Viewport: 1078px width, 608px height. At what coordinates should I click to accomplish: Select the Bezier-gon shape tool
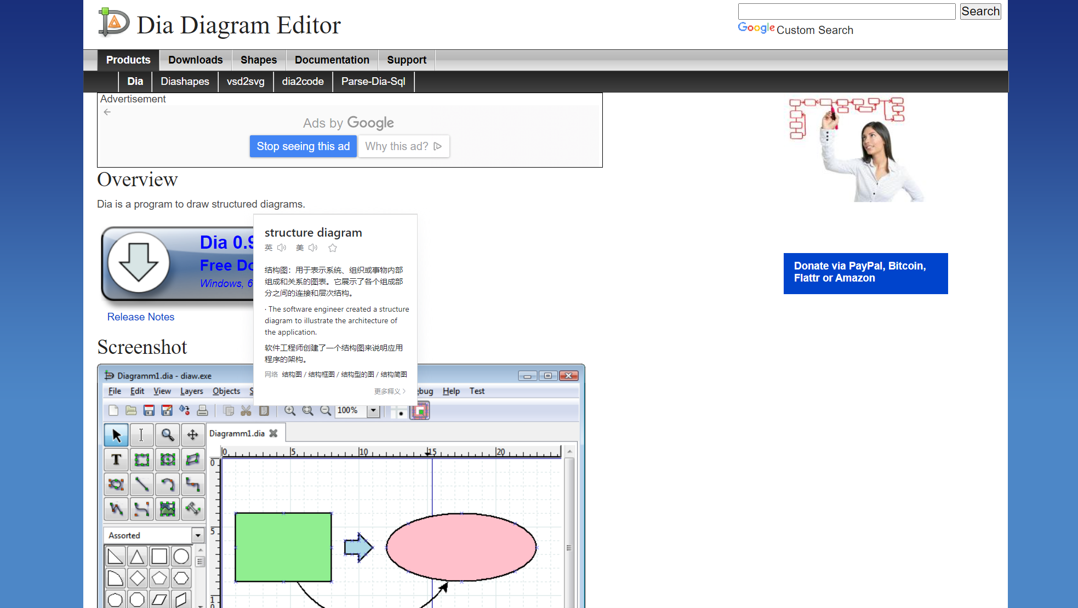pos(116,484)
